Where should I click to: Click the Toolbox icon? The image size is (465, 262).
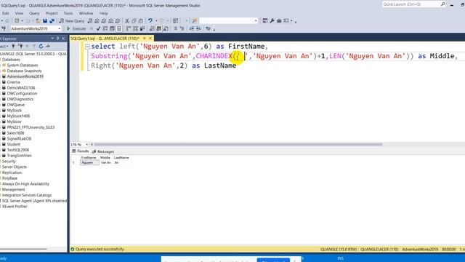click(279, 21)
